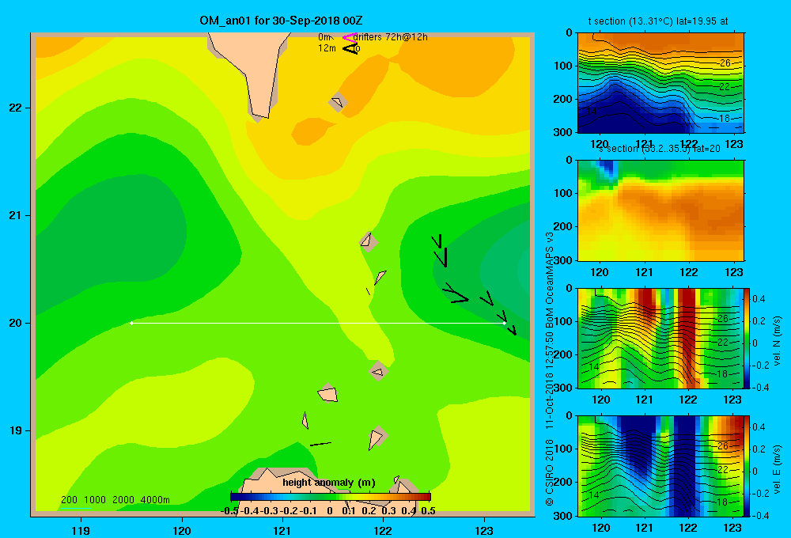
Task: Click the 'height anomaly (m)' label
Action: 329,483
